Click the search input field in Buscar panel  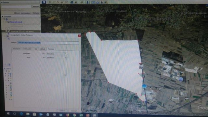16,6
